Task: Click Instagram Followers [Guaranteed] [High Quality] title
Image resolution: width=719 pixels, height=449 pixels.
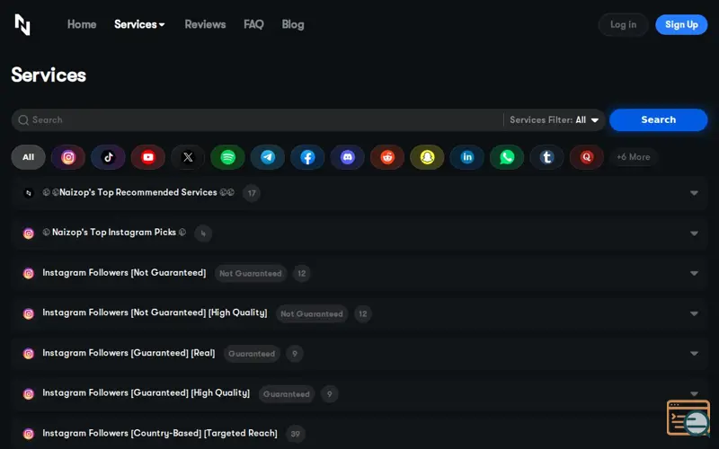Action: click(x=146, y=393)
